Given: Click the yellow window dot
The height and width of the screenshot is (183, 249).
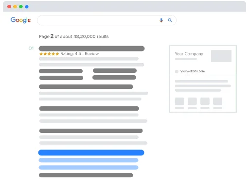Looking at the screenshot, I should pos(15,7).
